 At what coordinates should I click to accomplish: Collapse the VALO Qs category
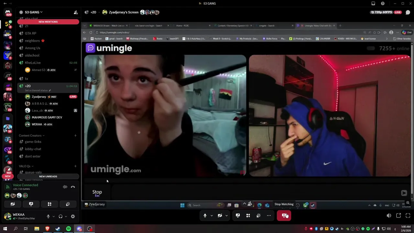26,166
